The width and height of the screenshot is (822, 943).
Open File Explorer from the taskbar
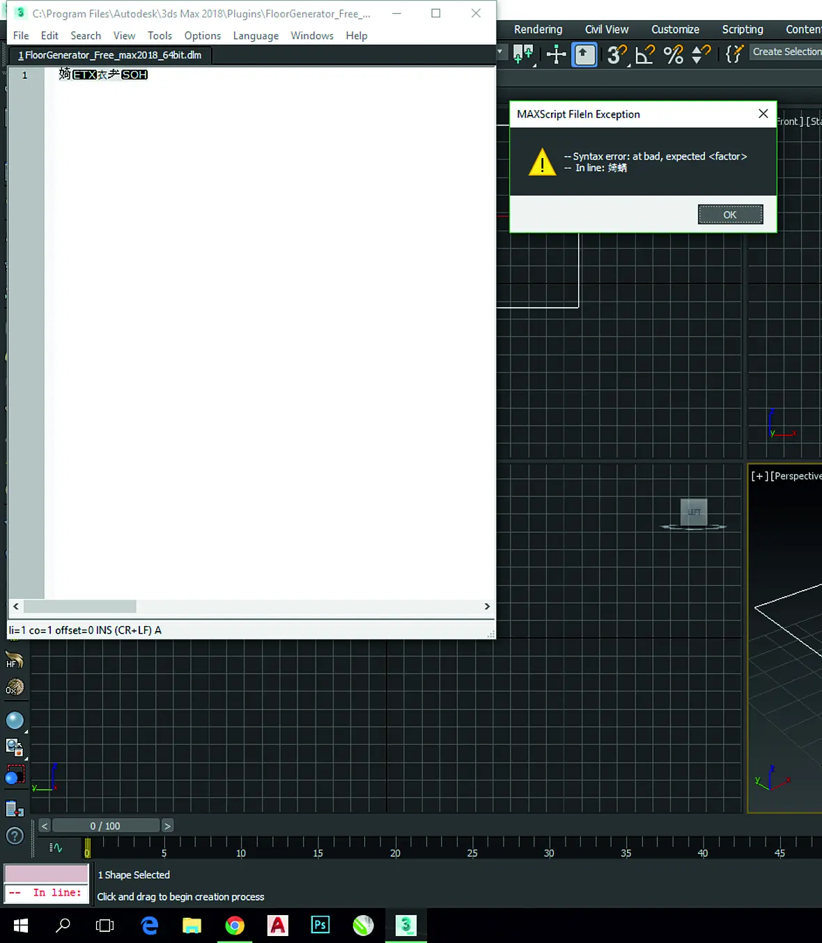click(x=192, y=926)
